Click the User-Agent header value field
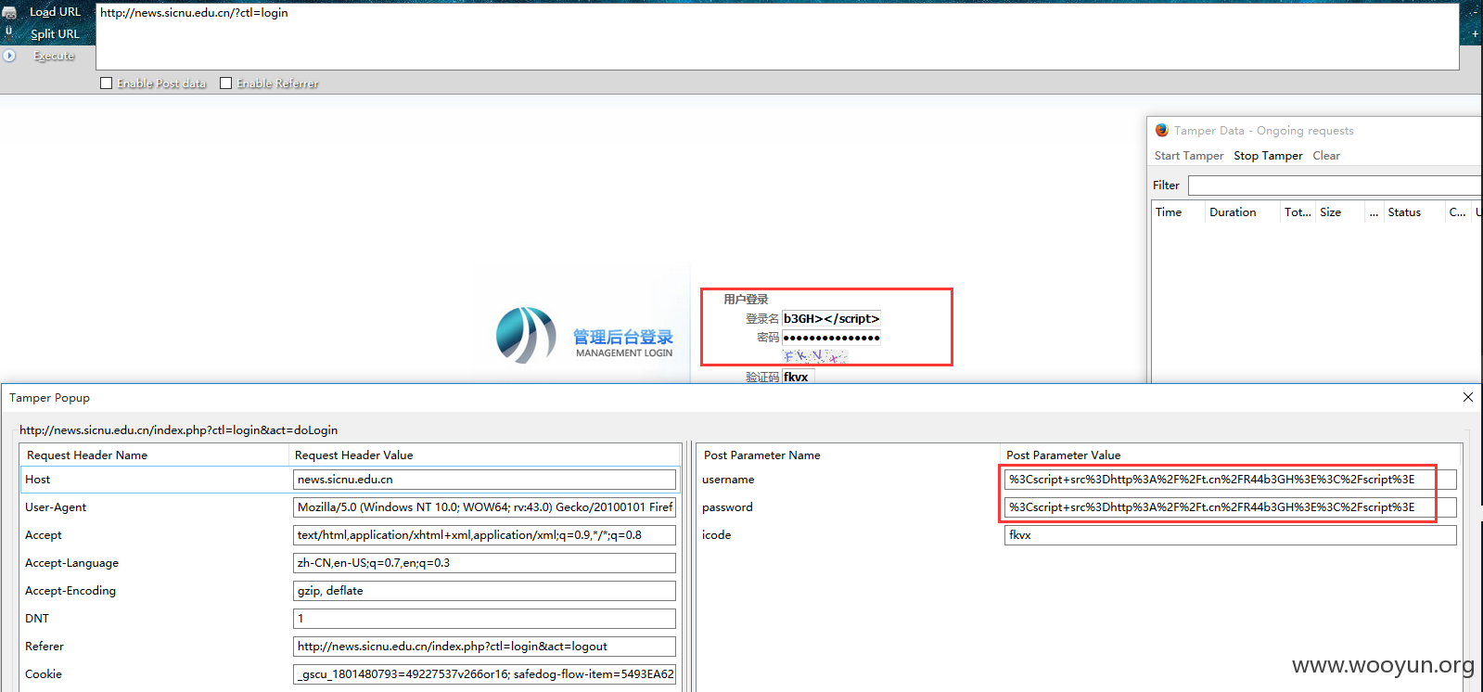Screen dimensions: 1483x692 point(484,507)
